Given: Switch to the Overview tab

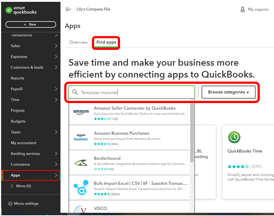Looking at the screenshot, I should pyautogui.click(x=78, y=42).
